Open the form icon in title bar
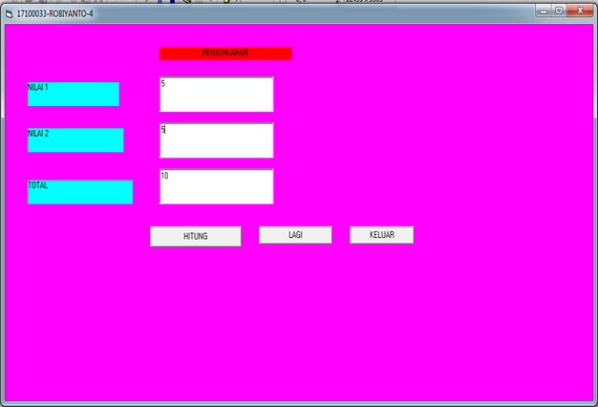The width and height of the screenshot is (598, 407). 10,14
